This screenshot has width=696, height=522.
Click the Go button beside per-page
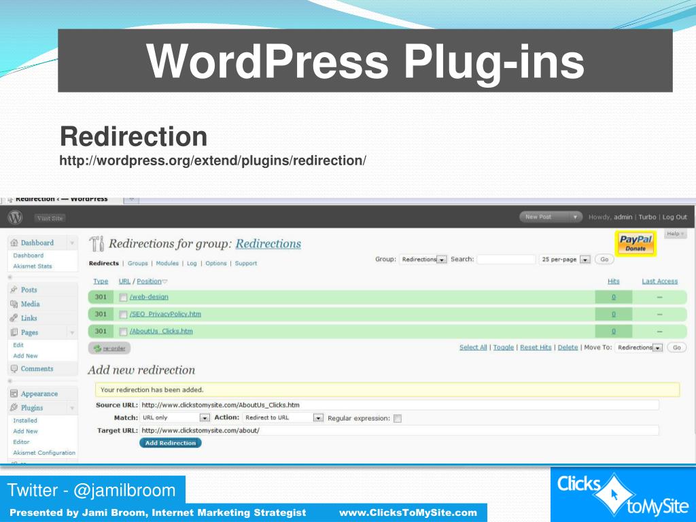tap(604, 259)
